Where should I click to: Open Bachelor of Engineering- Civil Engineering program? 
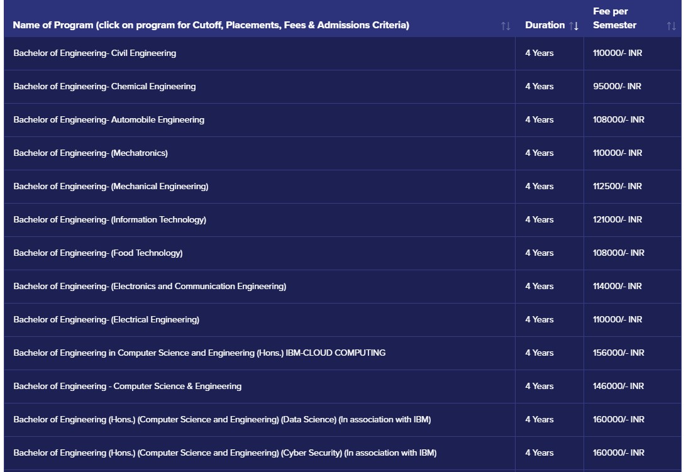pos(94,53)
